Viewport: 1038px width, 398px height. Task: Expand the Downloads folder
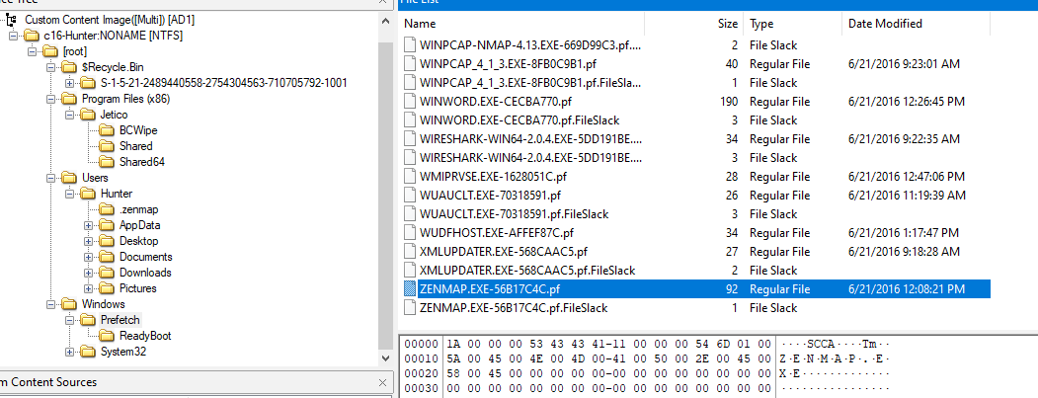click(x=88, y=273)
